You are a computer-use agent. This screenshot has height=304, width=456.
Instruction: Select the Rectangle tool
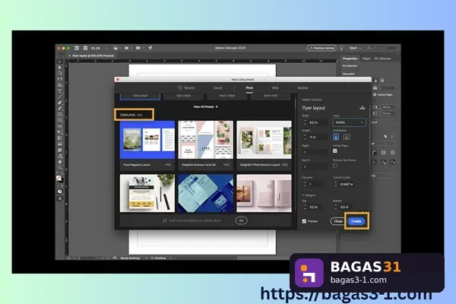click(x=60, y=120)
